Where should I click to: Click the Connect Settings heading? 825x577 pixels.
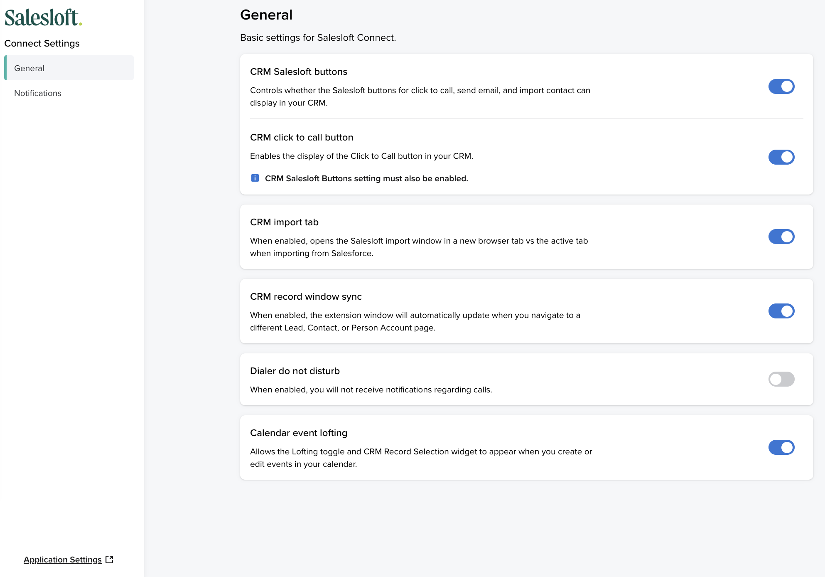42,43
